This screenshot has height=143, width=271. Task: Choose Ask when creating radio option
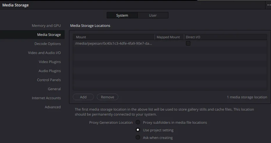(x=138, y=137)
